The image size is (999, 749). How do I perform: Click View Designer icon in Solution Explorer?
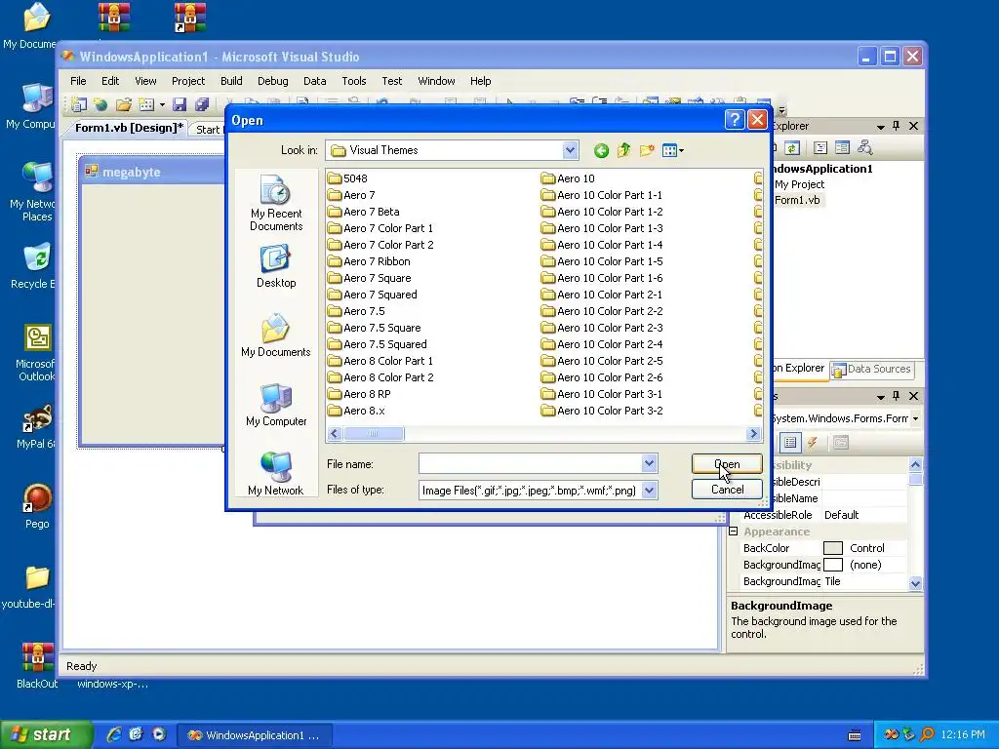pos(842,148)
